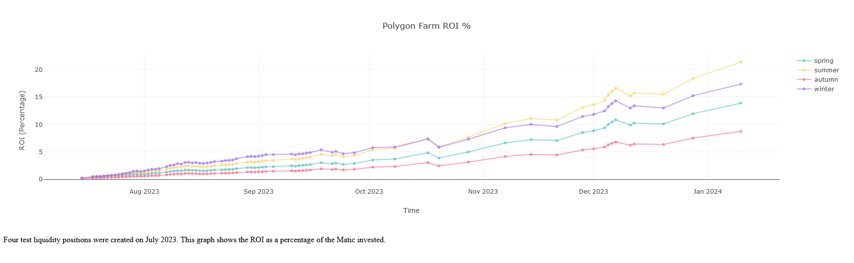Click the teal spring legend line marker
The image size is (854, 263).
[804, 61]
